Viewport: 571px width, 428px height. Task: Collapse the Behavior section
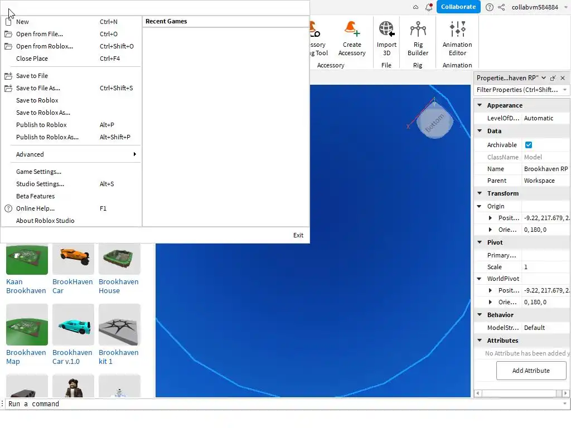480,315
